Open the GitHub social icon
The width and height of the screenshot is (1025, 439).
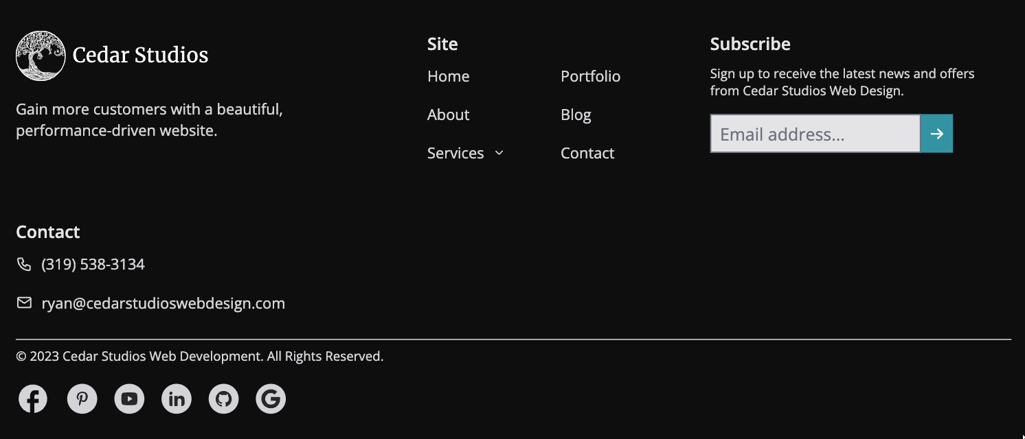tap(223, 399)
